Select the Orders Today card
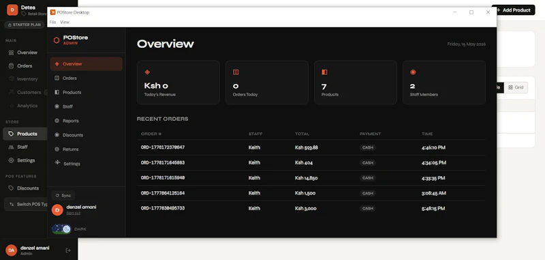The width and height of the screenshot is (545, 260). click(x=267, y=83)
